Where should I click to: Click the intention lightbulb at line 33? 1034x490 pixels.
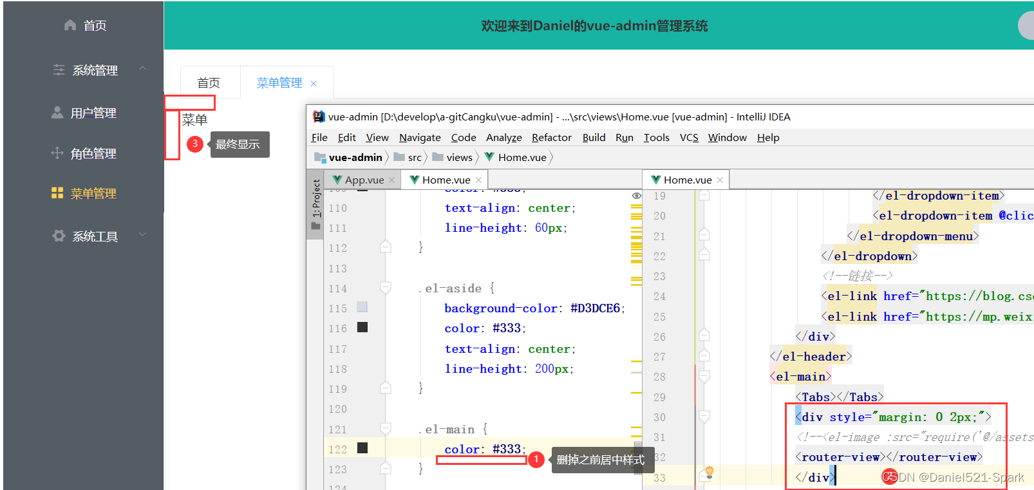click(709, 473)
